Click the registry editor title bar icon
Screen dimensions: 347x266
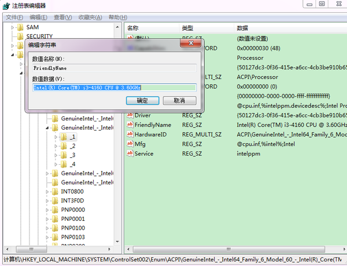tap(6, 6)
